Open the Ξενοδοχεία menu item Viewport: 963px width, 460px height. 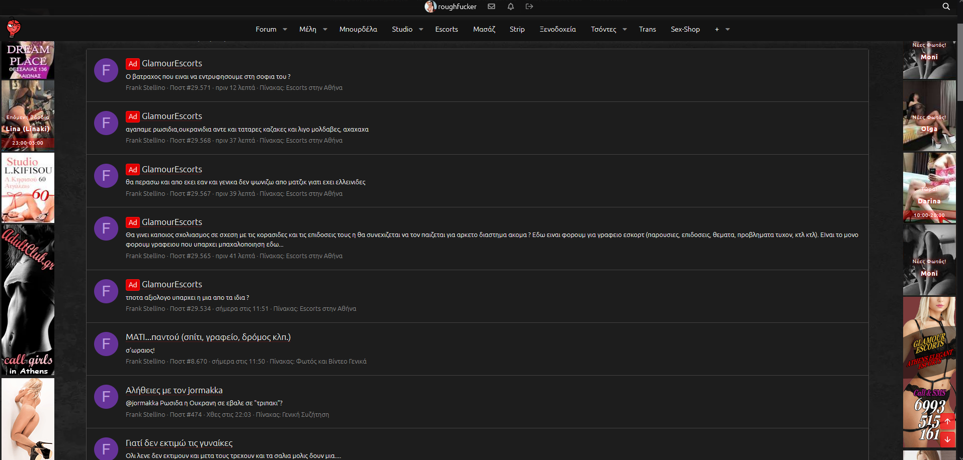[x=557, y=29]
